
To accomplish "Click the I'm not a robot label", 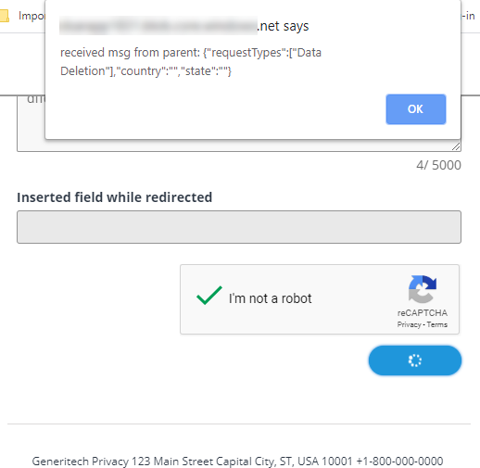I will (270, 298).
